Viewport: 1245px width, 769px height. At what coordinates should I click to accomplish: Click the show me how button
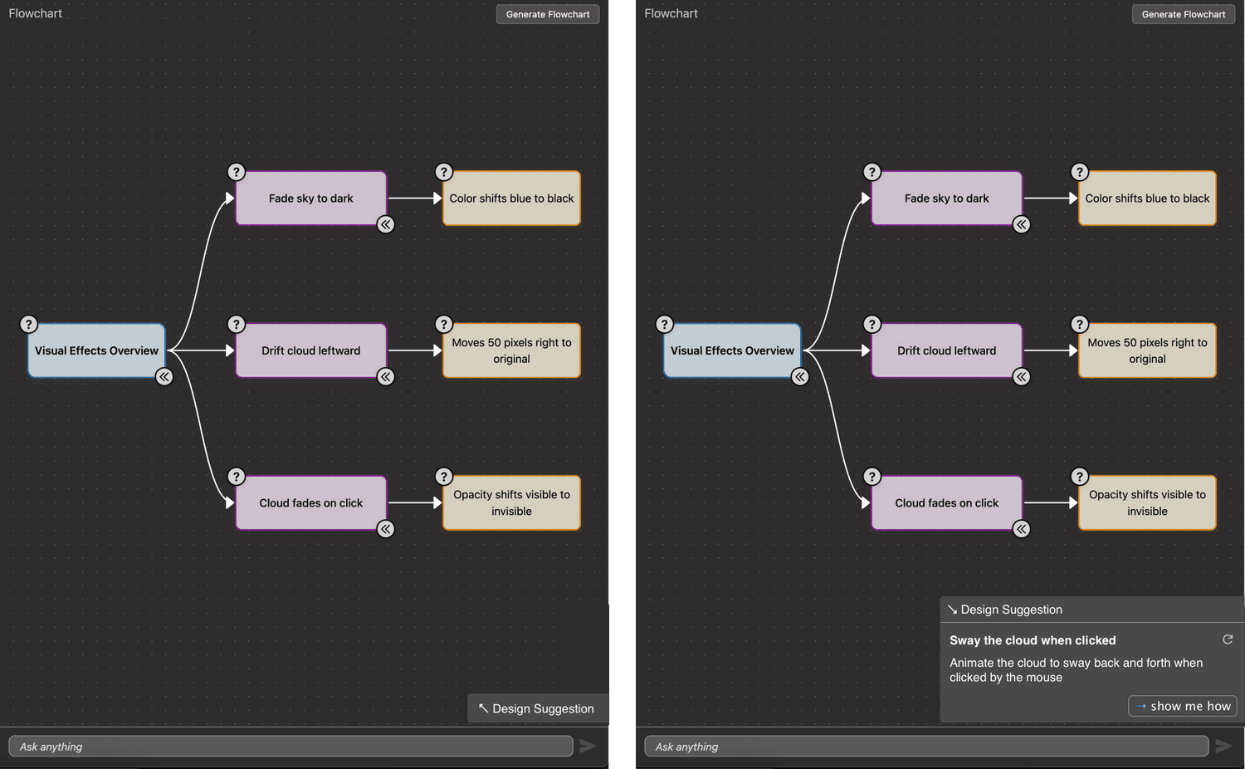pyautogui.click(x=1183, y=706)
